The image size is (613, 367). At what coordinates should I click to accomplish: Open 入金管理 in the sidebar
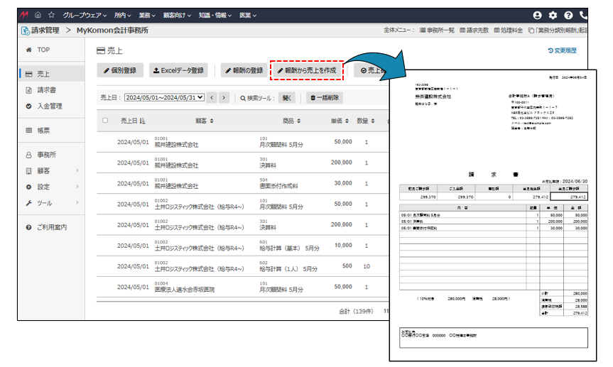click(50, 106)
